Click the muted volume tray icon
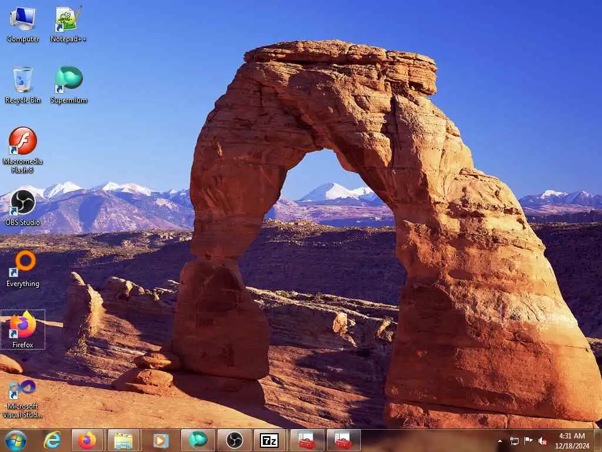 pos(542,441)
